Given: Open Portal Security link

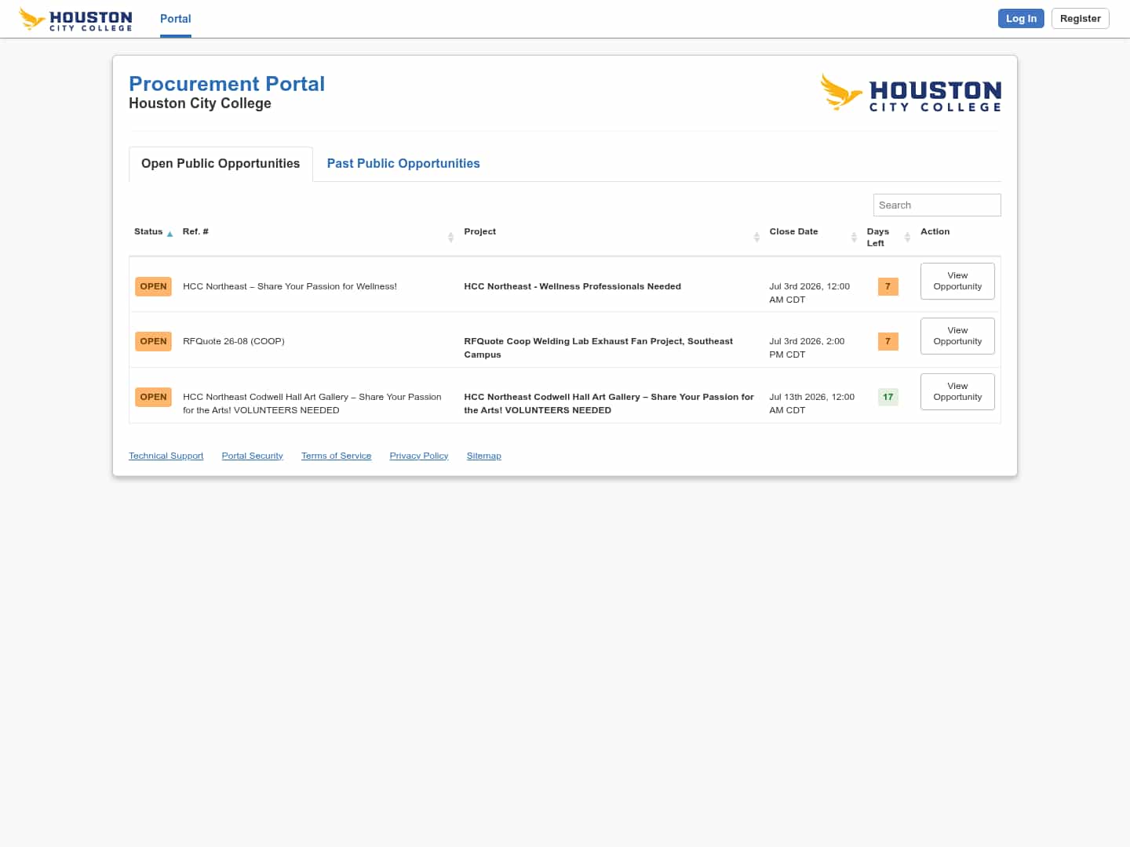Looking at the screenshot, I should pos(252,456).
